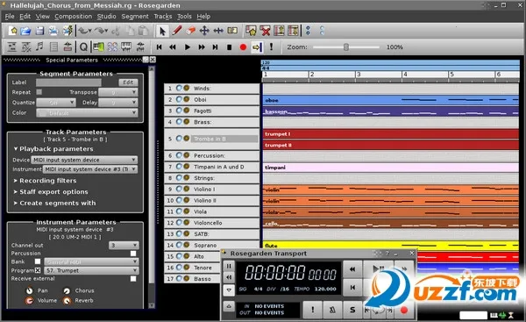Expand the Create segments with section
Image resolution: width=526 pixels, height=322 pixels.
pos(54,204)
